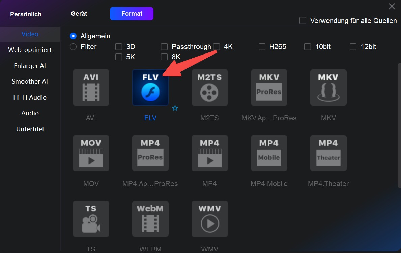Tick the 8K filter checkbox
401x253 pixels.
click(x=164, y=57)
